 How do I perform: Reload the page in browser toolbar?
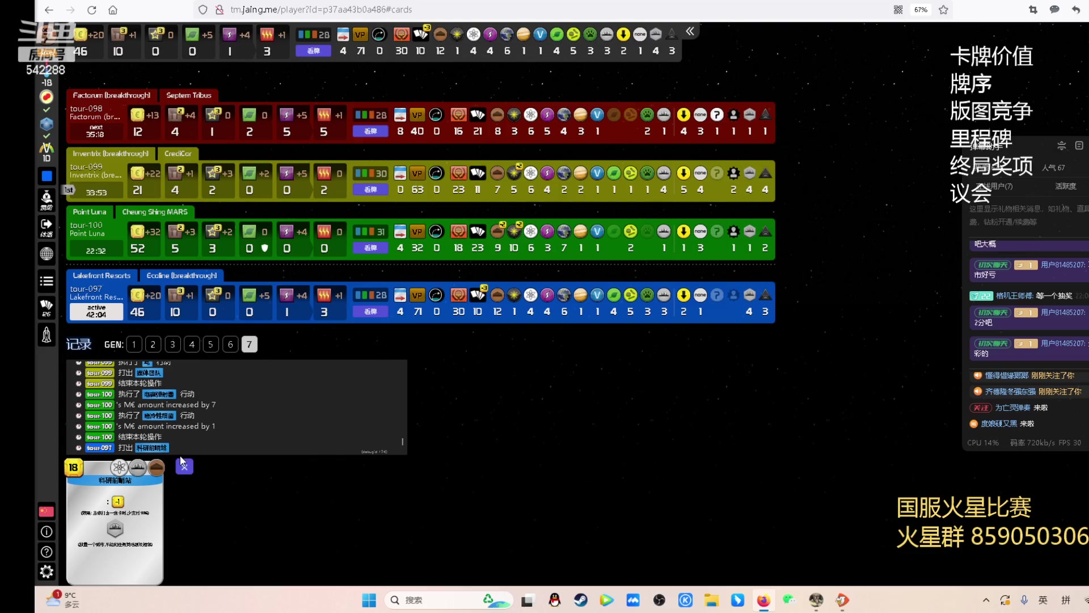[x=91, y=10]
